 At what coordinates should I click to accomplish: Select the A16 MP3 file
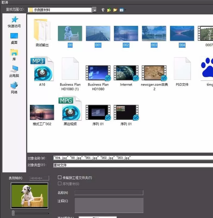click(42, 71)
